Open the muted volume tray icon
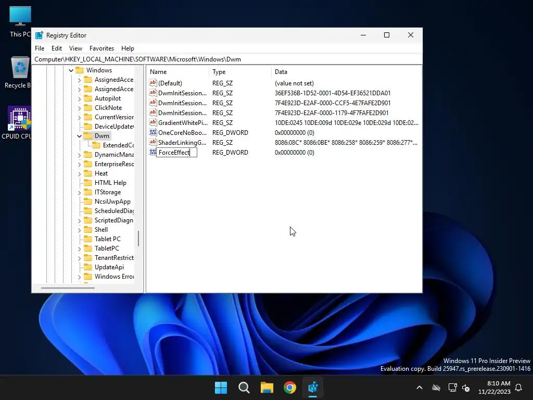533x400 pixels. 466,387
